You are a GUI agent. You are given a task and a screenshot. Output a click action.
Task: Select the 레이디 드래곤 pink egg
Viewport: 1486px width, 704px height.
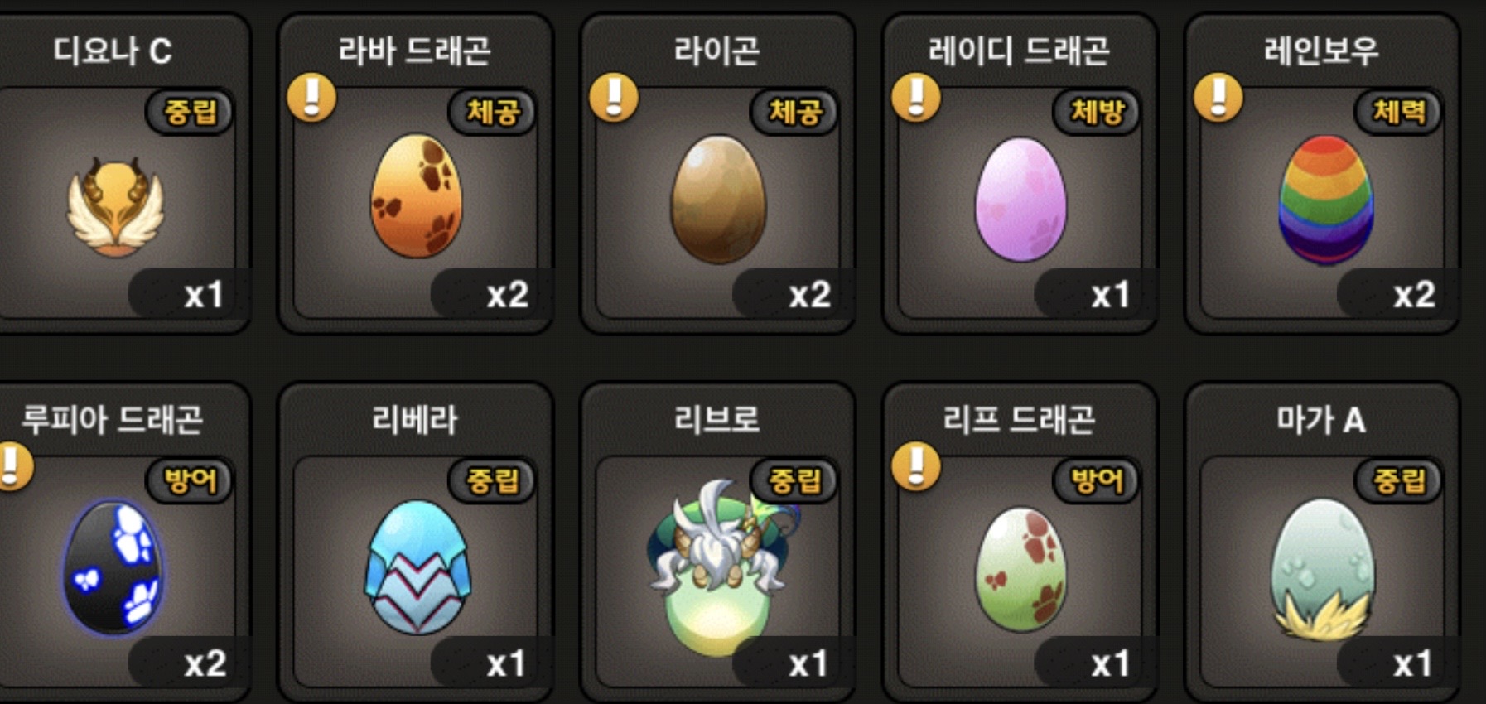[1020, 200]
